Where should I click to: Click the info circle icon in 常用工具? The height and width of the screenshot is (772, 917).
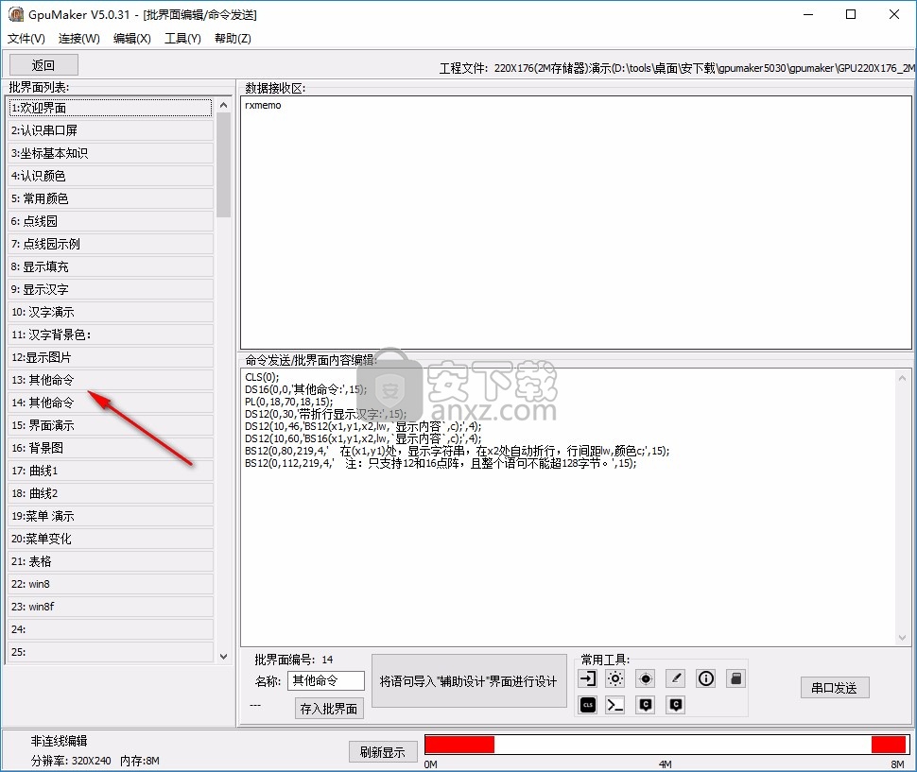point(706,678)
